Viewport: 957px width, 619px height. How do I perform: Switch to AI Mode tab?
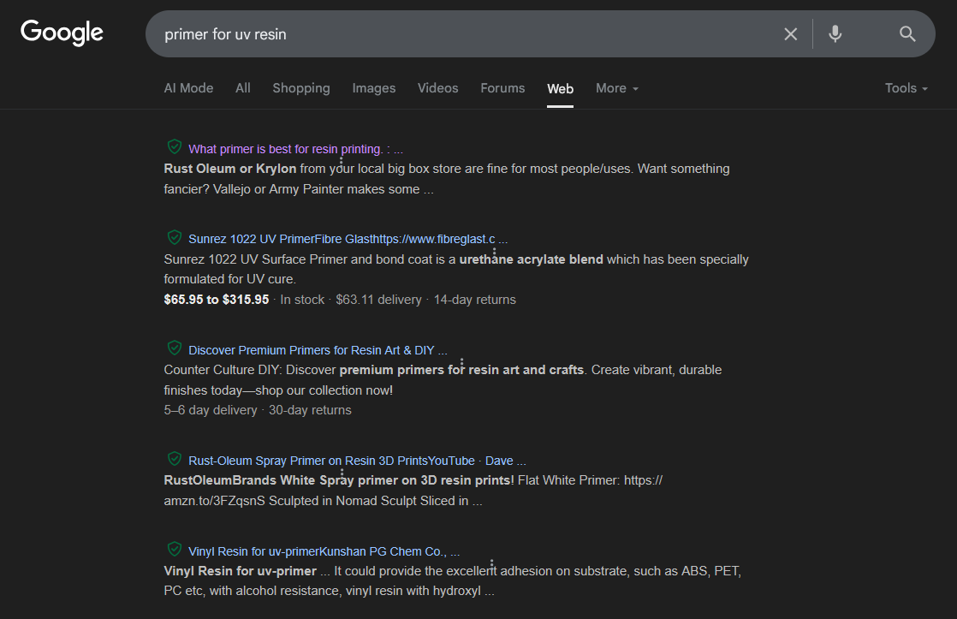coord(188,88)
